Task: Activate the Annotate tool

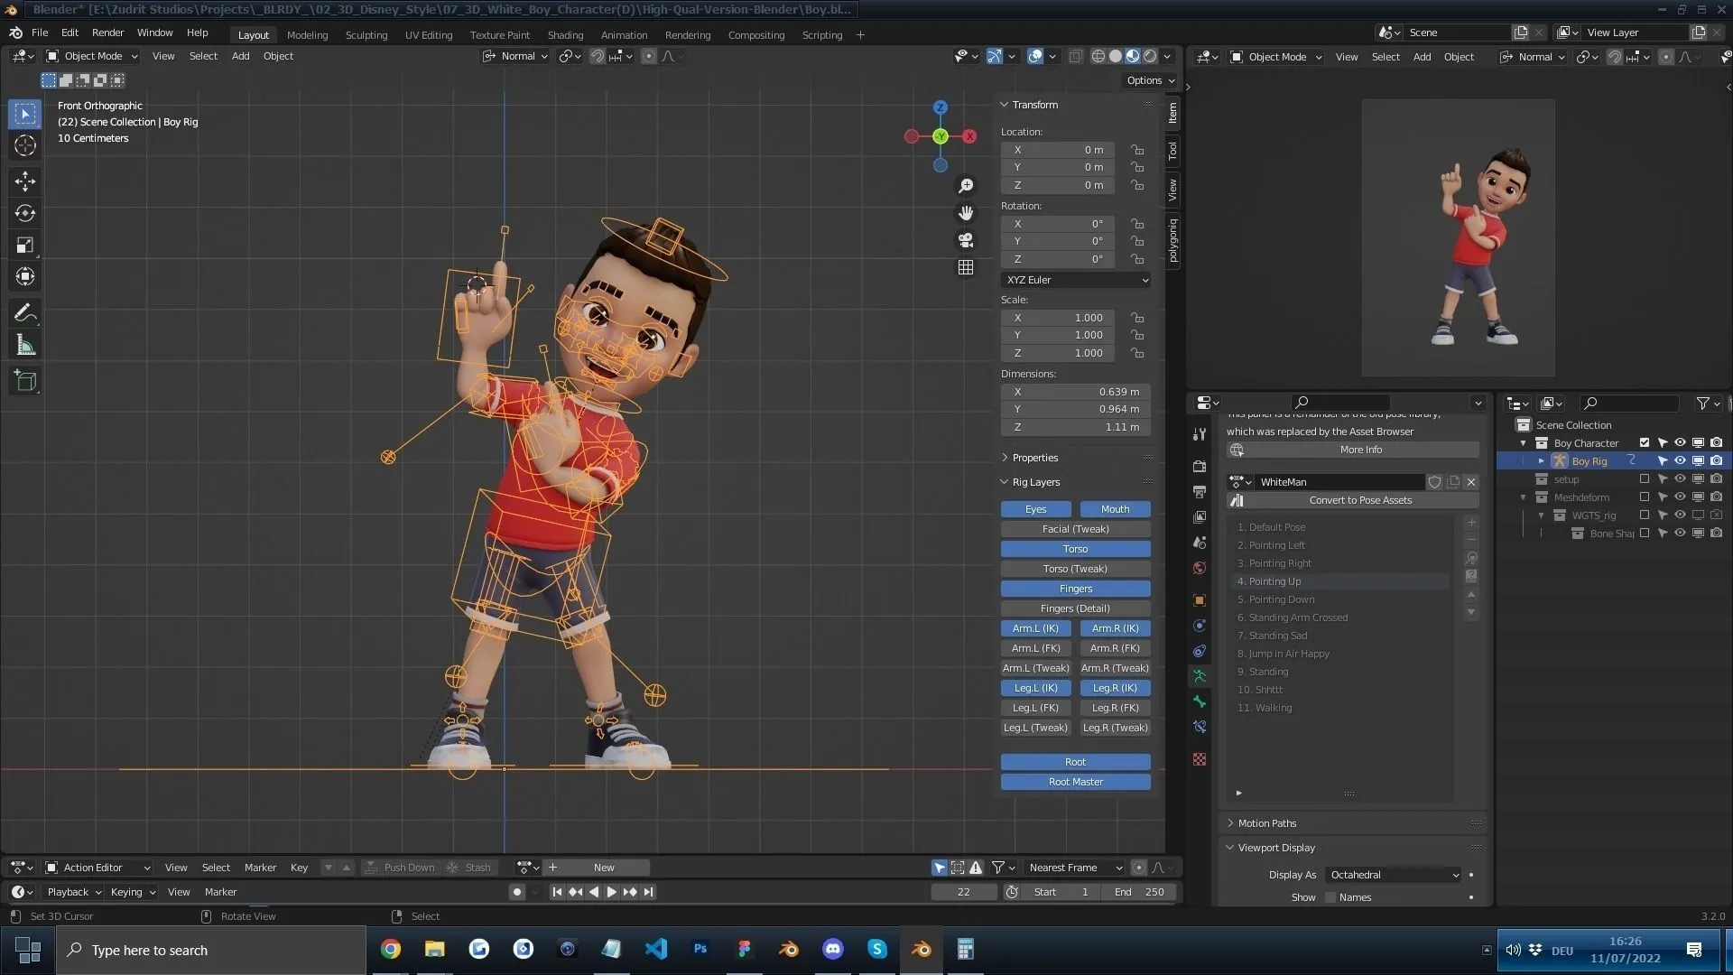Action: click(x=24, y=312)
